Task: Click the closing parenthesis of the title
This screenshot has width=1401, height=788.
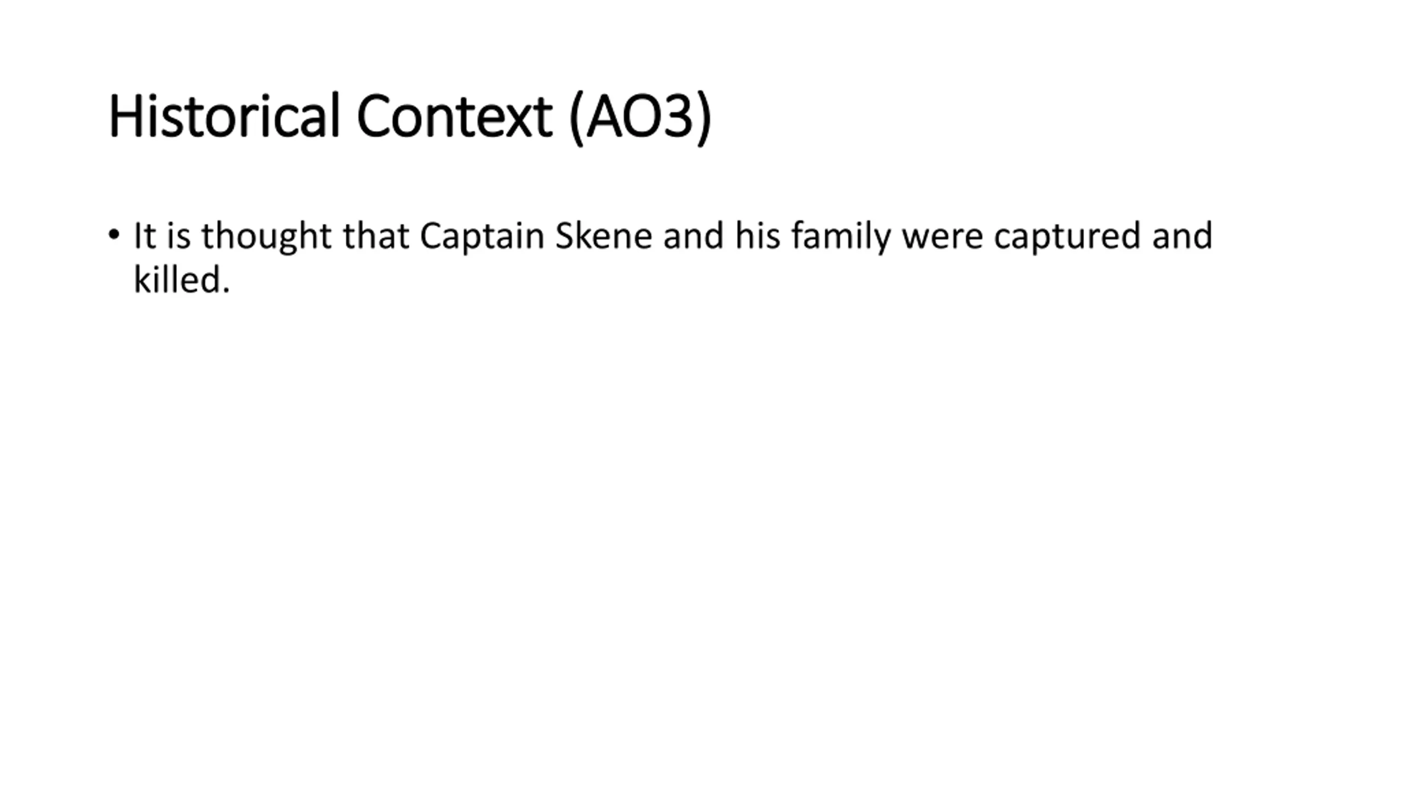Action: point(704,119)
